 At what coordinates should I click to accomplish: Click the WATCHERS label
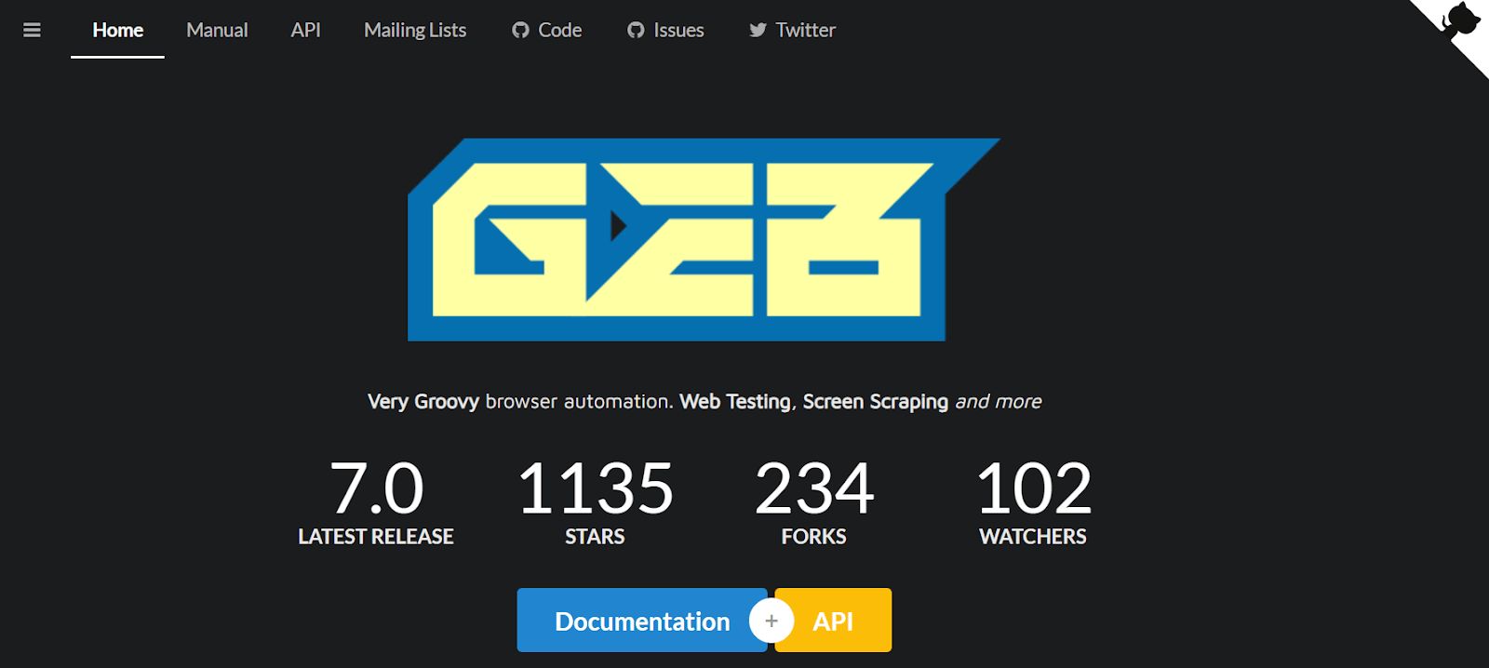pos(1033,537)
